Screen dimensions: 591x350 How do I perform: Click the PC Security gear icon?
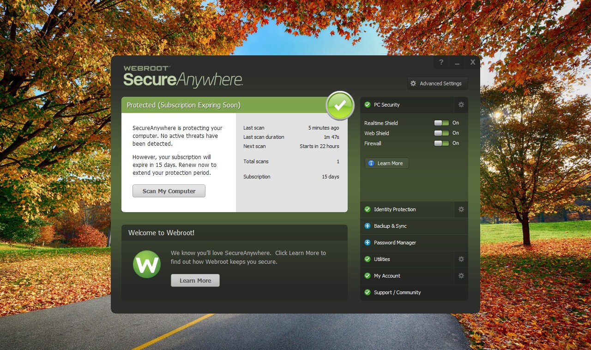tap(461, 105)
